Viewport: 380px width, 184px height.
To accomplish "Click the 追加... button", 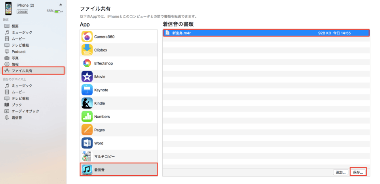I will point(341,173).
